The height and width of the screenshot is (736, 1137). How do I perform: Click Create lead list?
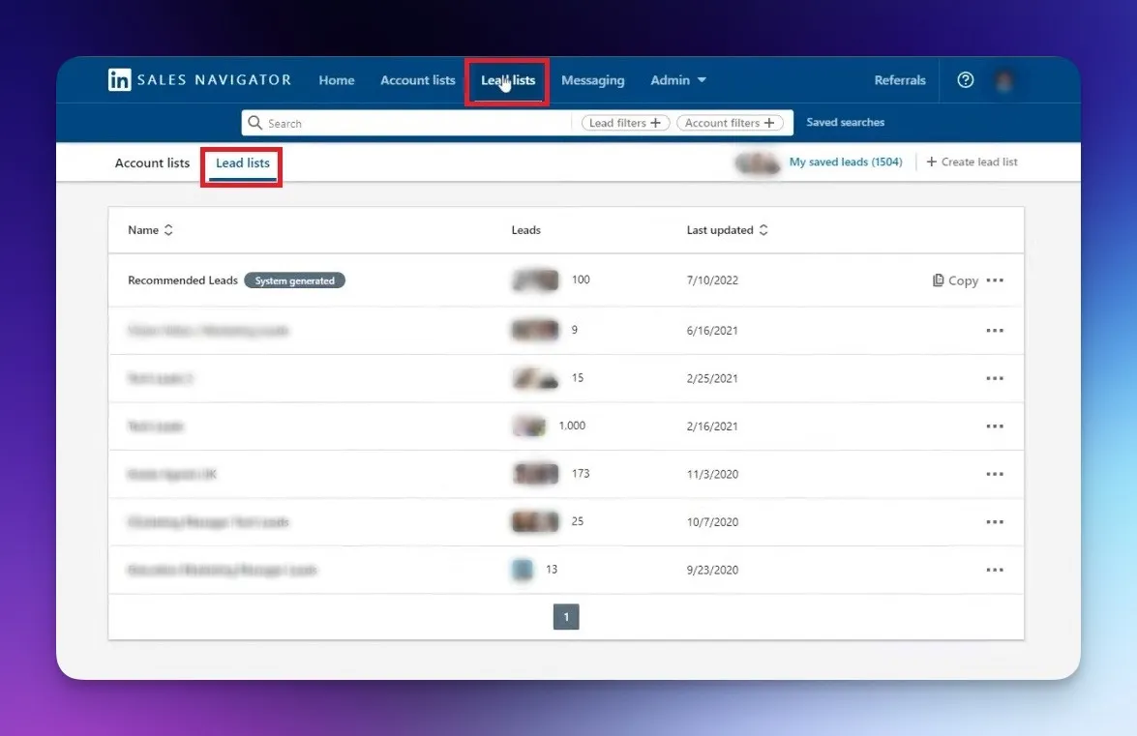click(972, 162)
